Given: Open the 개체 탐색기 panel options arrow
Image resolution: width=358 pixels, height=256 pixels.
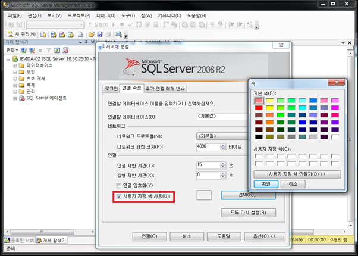Looking at the screenshot, I should (x=80, y=42).
